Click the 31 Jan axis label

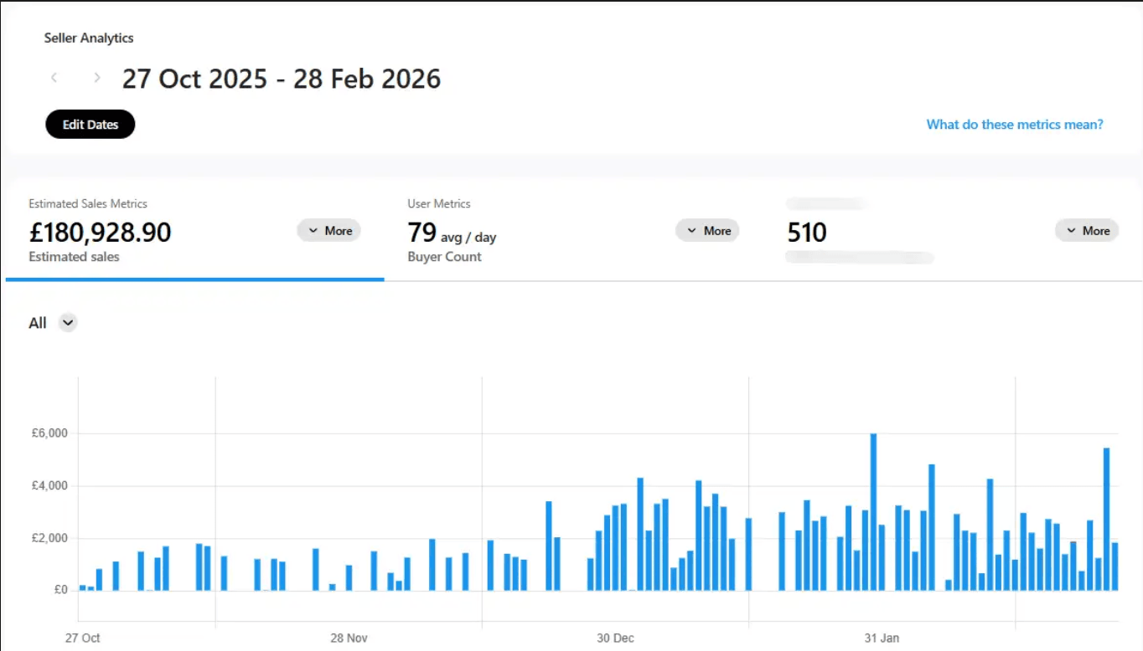(x=882, y=638)
